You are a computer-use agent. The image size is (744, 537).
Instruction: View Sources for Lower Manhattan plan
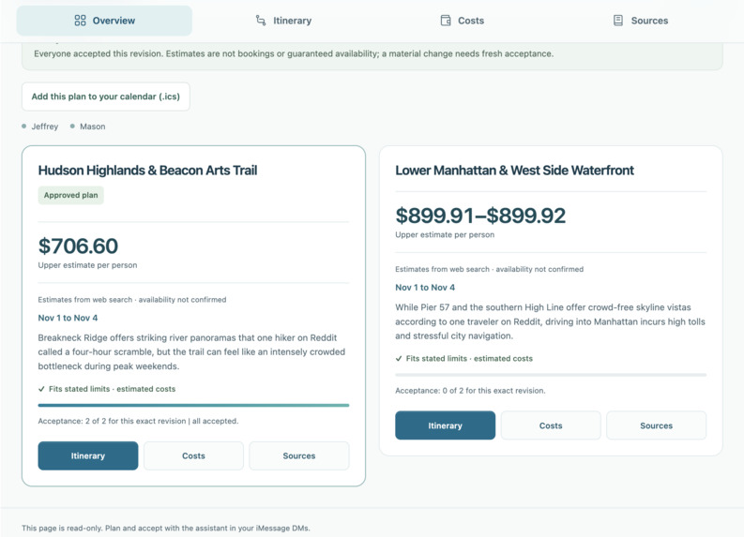[x=656, y=425]
